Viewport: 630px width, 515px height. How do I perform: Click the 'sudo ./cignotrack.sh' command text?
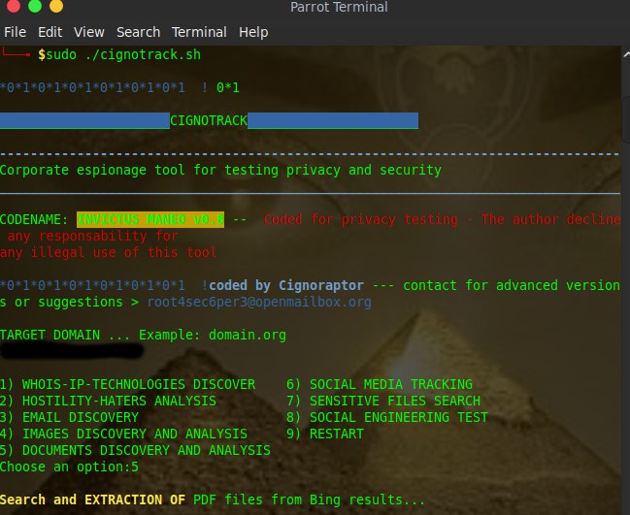coord(123,54)
